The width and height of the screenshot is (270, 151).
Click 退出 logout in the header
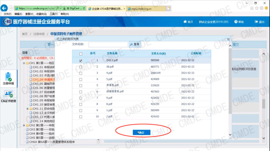tap(260, 22)
